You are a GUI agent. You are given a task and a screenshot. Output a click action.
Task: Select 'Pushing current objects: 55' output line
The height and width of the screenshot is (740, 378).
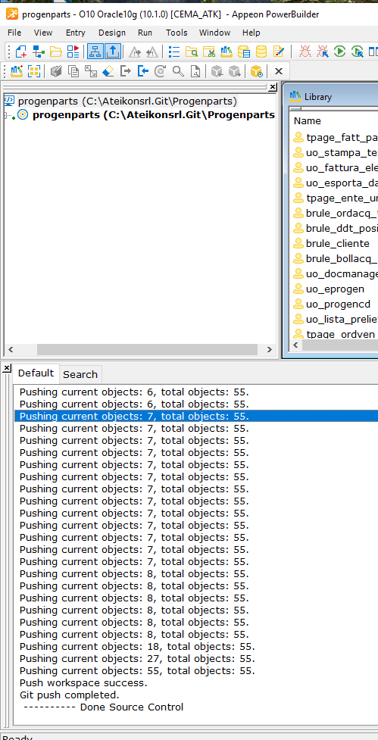point(137,670)
